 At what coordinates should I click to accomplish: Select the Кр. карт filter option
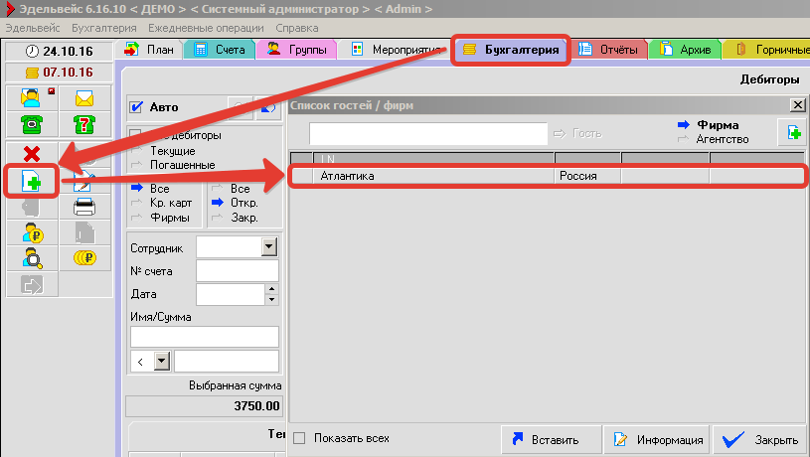coord(169,203)
